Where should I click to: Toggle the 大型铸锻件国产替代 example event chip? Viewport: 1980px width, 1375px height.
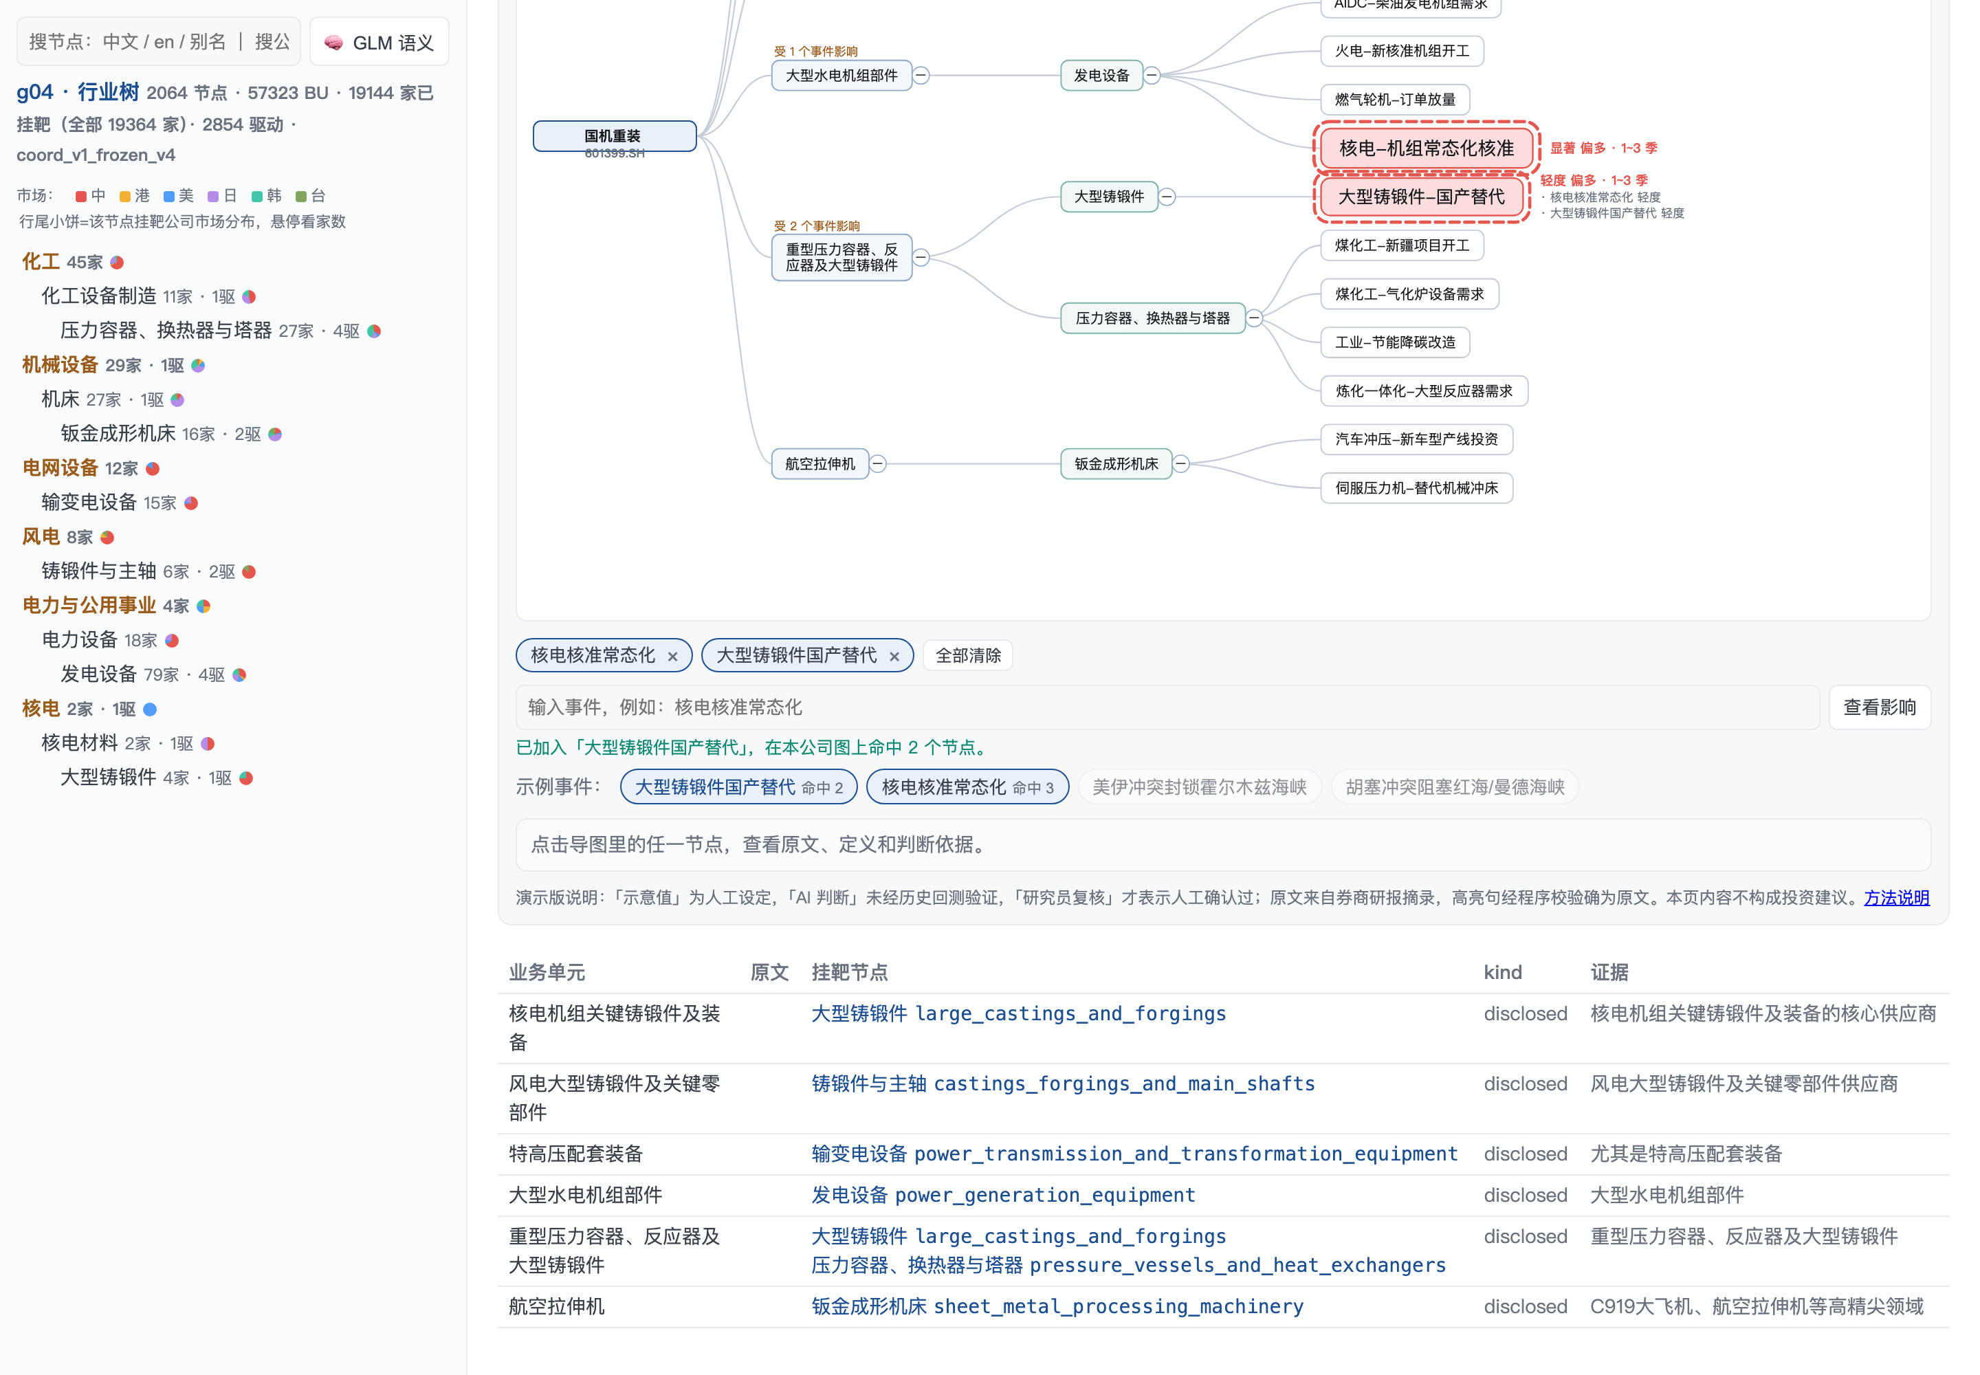738,787
